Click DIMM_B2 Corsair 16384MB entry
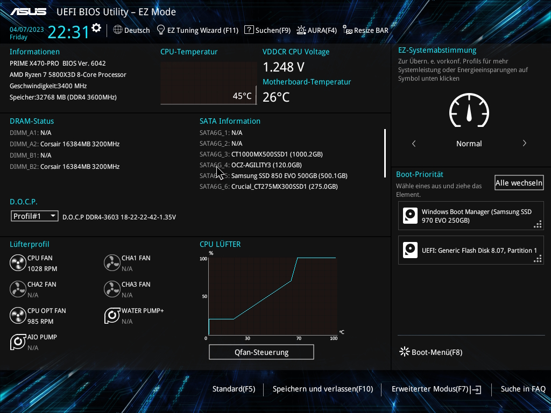The height and width of the screenshot is (413, 551). [65, 167]
